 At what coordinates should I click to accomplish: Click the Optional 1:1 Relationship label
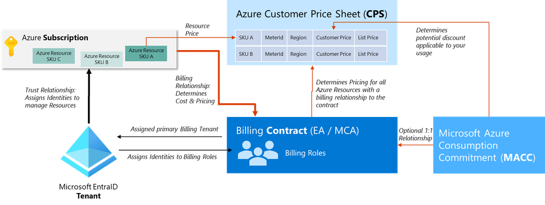pyautogui.click(x=415, y=134)
